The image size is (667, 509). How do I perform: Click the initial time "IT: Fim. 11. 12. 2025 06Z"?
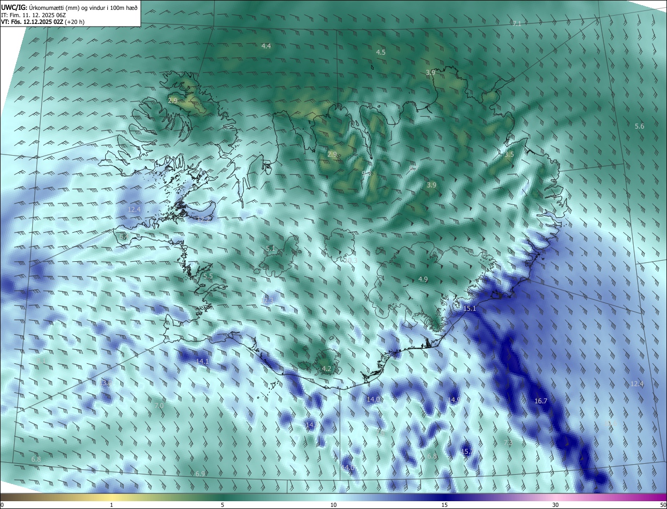point(33,15)
